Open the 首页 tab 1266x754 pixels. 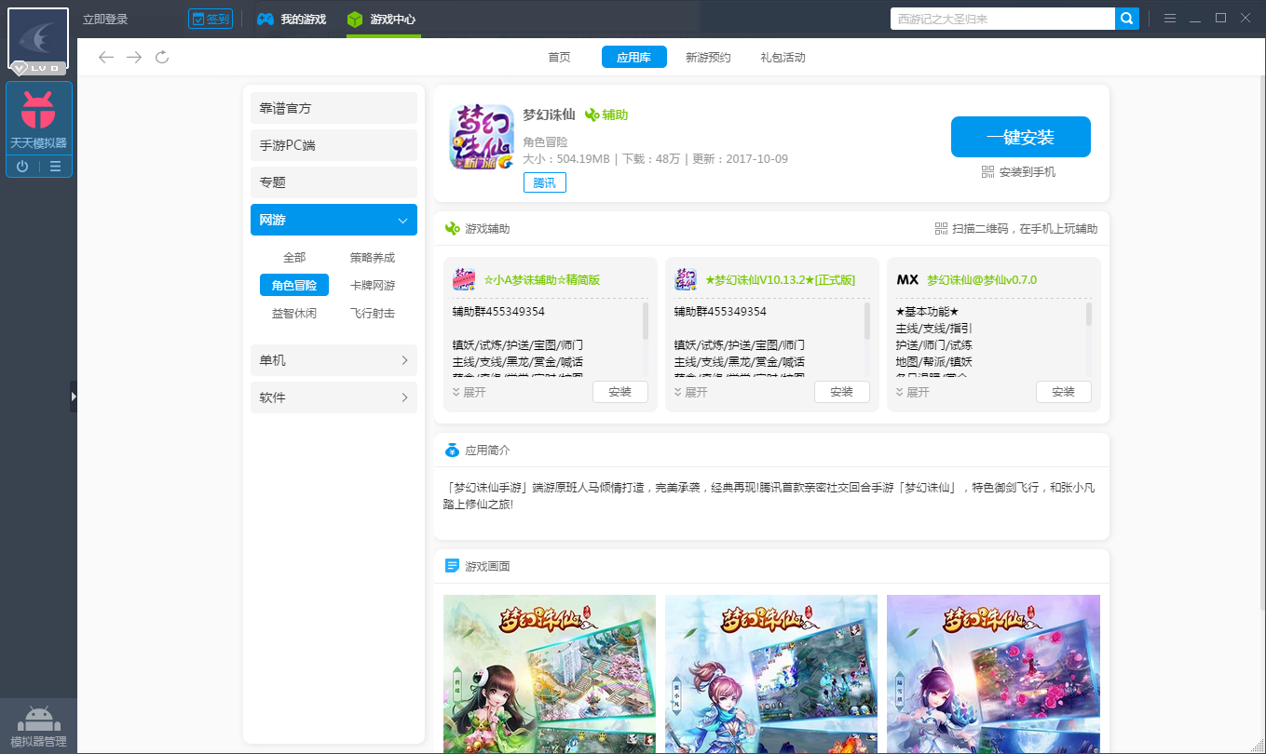(x=559, y=58)
